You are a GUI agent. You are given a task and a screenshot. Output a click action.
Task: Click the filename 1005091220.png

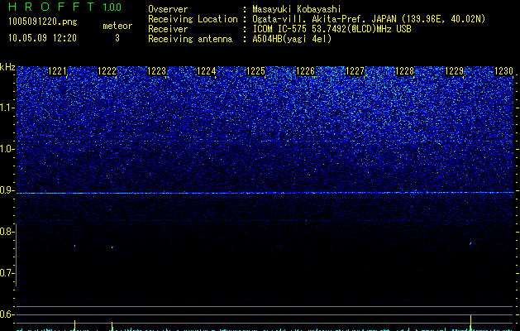[43, 22]
